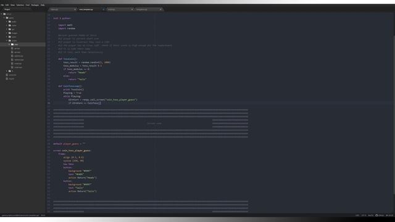Click the 'toss_result = random.randint' line
Screen dimensions: 395x222
tap(87, 62)
